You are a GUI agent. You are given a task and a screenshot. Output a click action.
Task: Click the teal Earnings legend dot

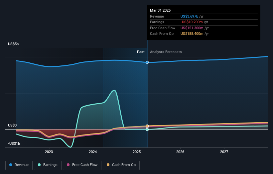coord(39,165)
